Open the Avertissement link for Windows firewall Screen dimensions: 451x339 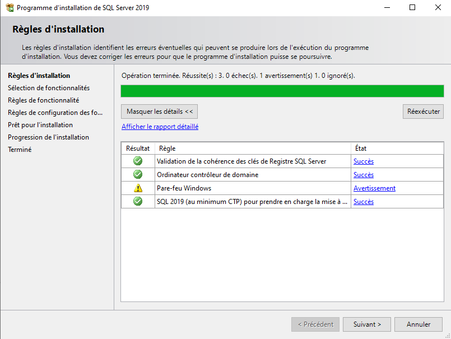click(374, 188)
